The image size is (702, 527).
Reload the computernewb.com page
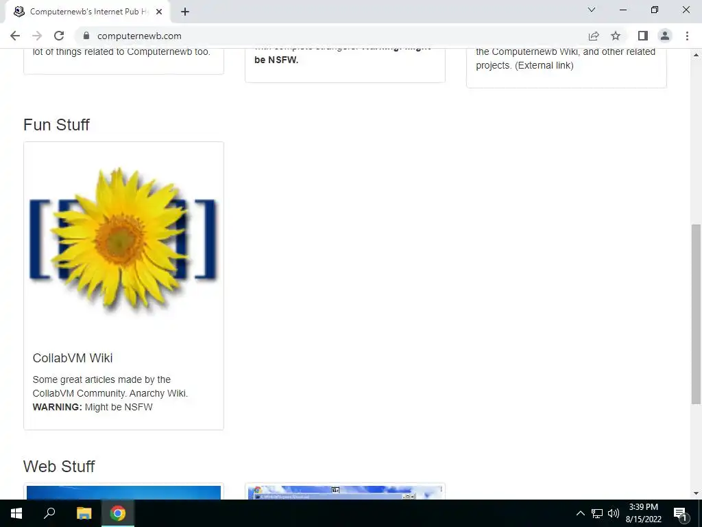pos(59,36)
